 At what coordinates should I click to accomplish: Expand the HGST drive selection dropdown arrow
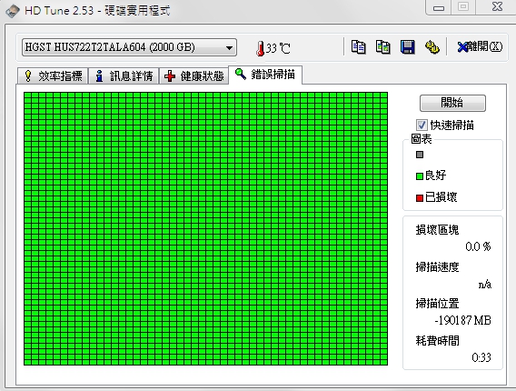[229, 48]
